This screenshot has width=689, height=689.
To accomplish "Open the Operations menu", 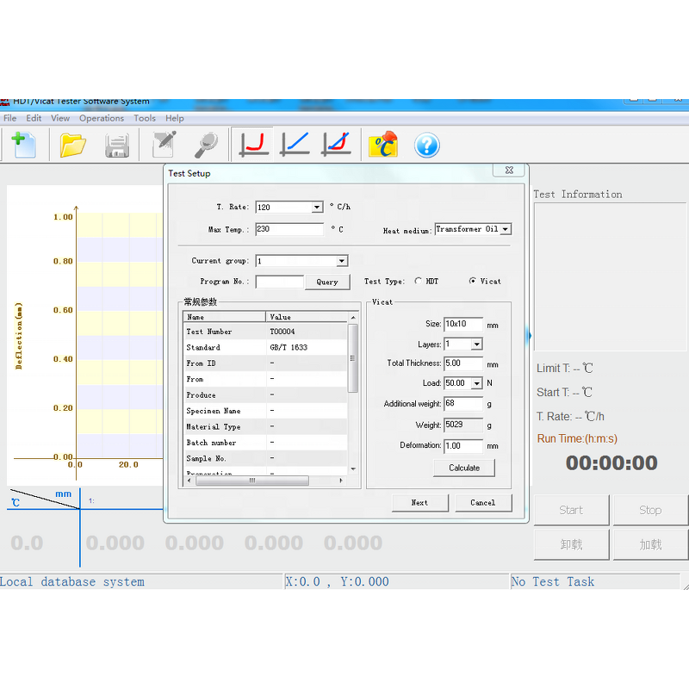I will (x=102, y=118).
